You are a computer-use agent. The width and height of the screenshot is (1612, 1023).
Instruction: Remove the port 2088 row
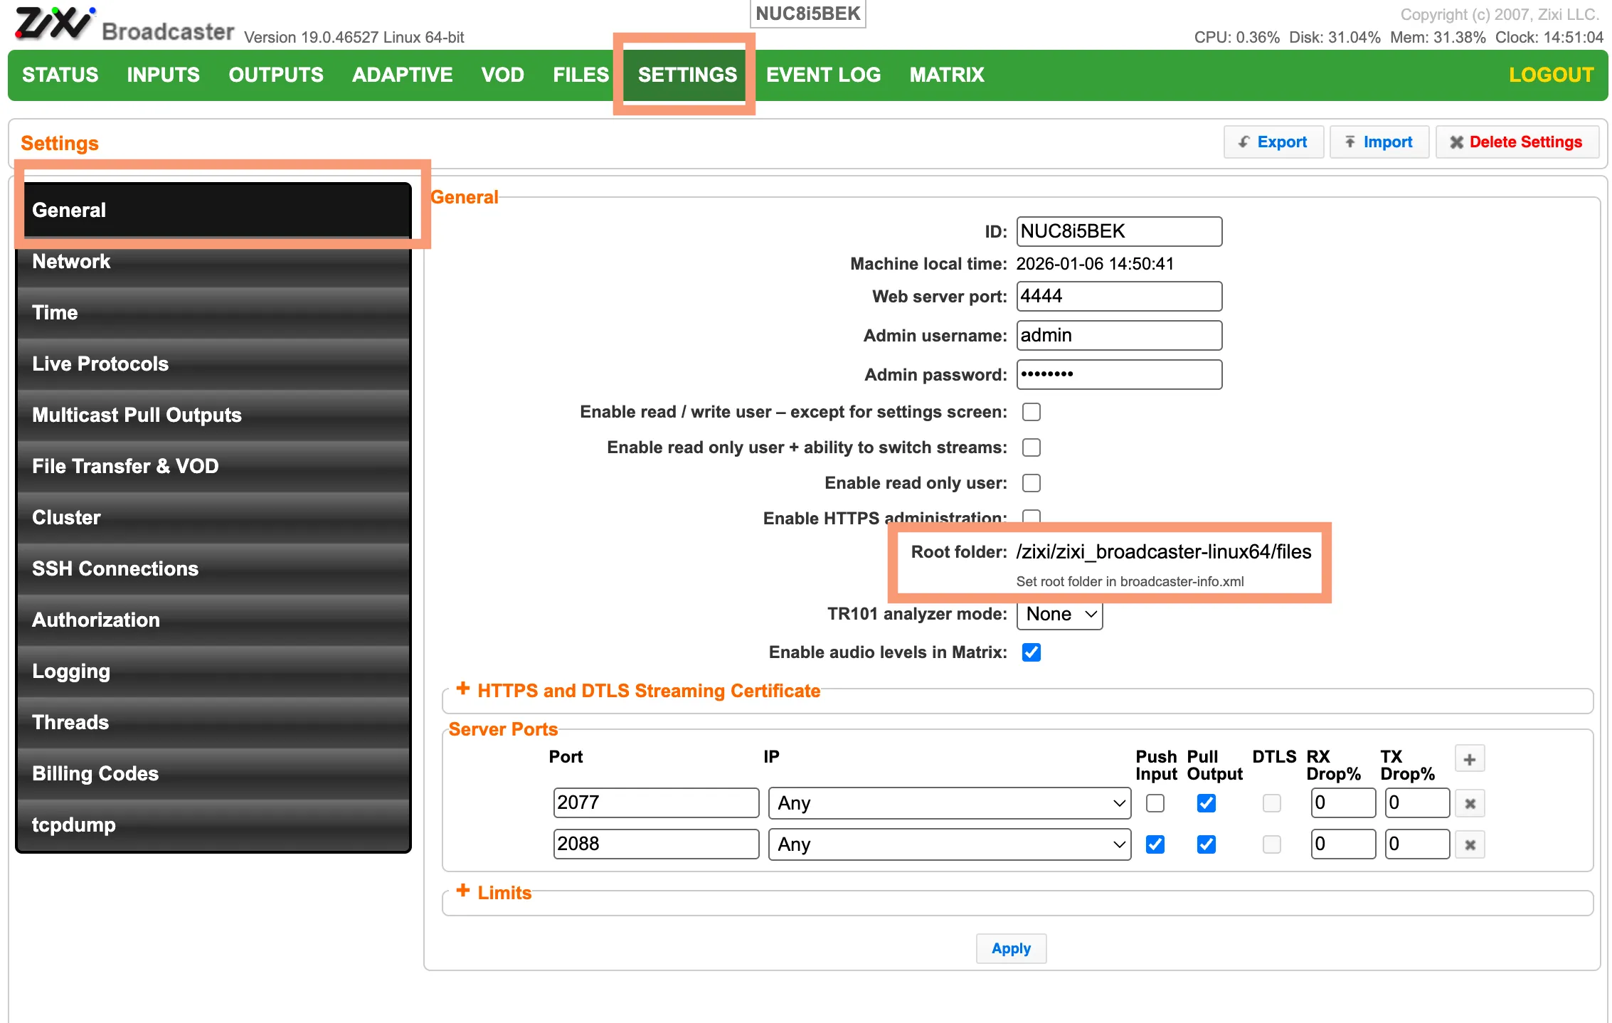tap(1470, 844)
